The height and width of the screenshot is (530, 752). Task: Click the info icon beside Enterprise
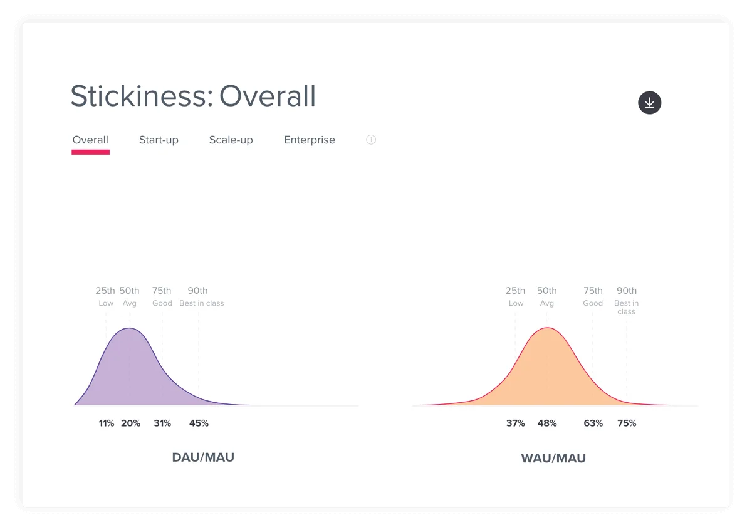(x=371, y=140)
